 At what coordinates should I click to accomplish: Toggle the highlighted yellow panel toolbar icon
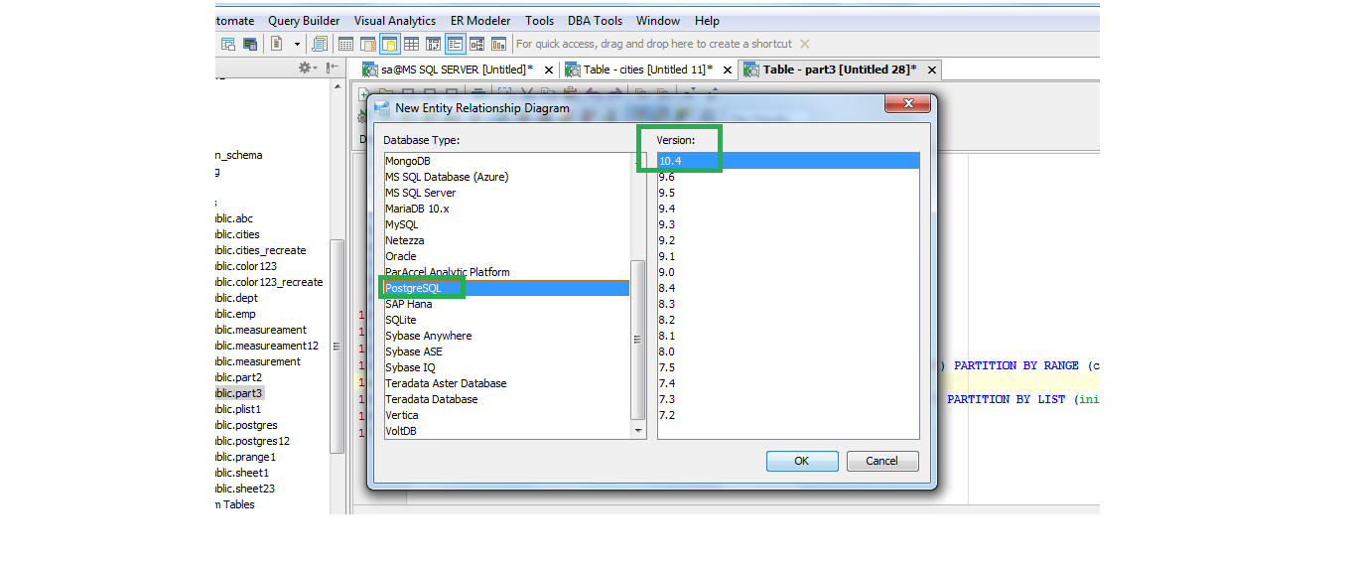389,44
